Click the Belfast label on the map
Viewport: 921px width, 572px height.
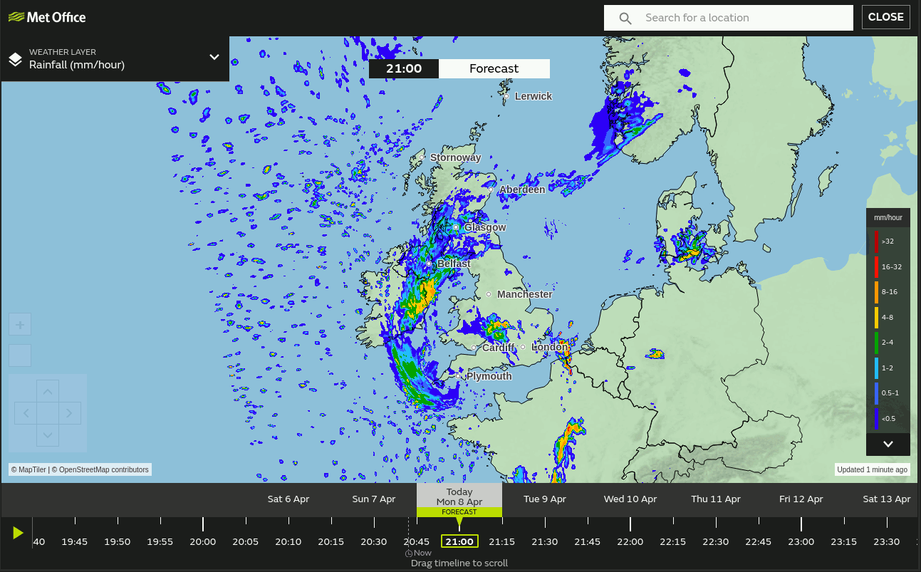(454, 264)
